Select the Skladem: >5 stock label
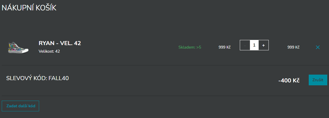 (x=190, y=47)
